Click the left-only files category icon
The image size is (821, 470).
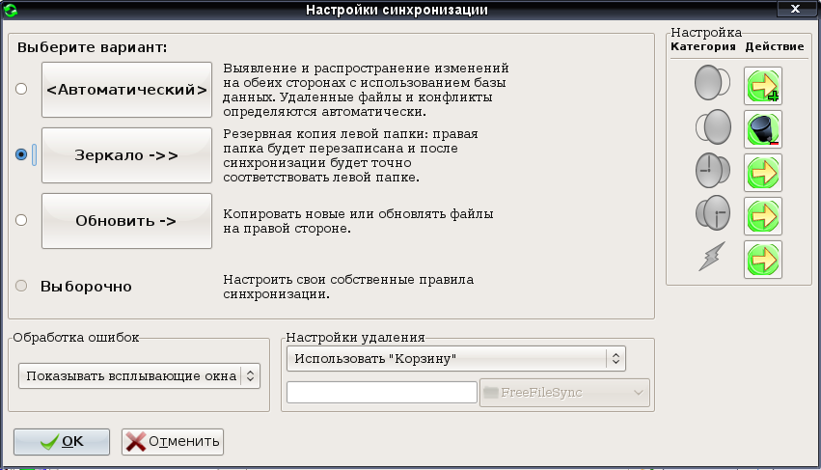click(x=712, y=83)
